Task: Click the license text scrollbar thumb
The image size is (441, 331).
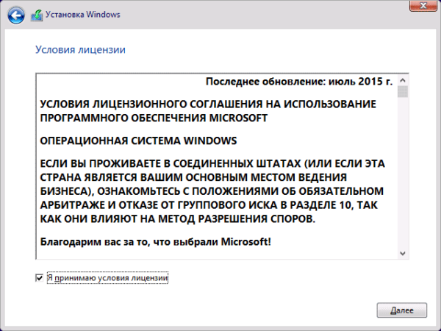Action: (x=403, y=91)
